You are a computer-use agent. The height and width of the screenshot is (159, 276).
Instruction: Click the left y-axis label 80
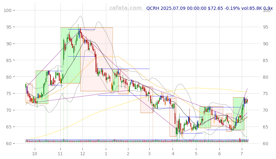coord(9,77)
